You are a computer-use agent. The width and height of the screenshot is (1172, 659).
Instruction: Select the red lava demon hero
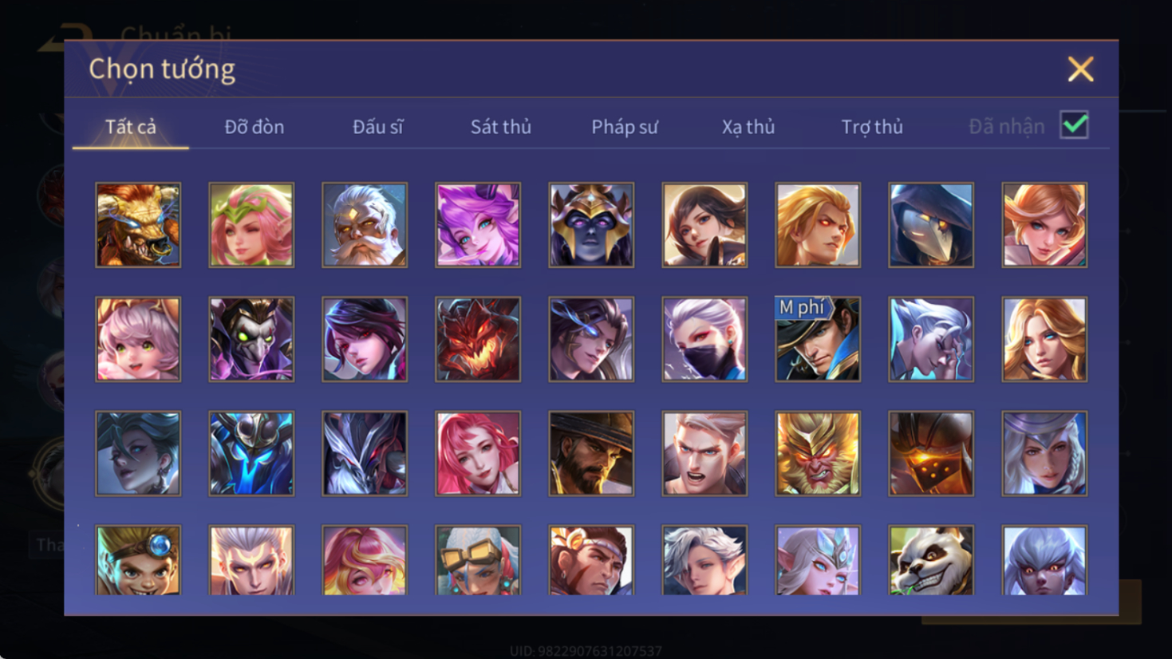click(x=478, y=339)
